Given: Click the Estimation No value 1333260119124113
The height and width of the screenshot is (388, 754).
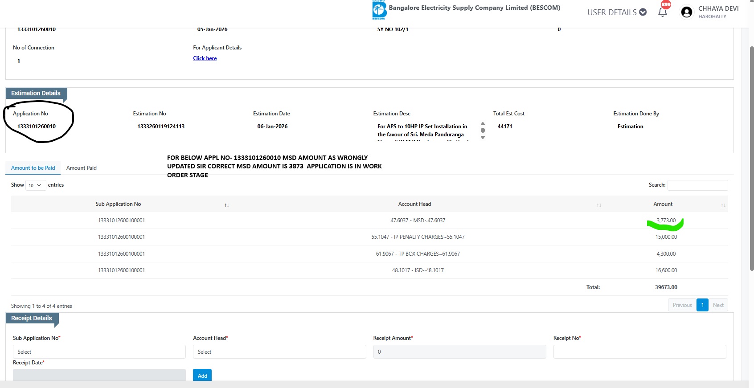Looking at the screenshot, I should click(x=161, y=127).
